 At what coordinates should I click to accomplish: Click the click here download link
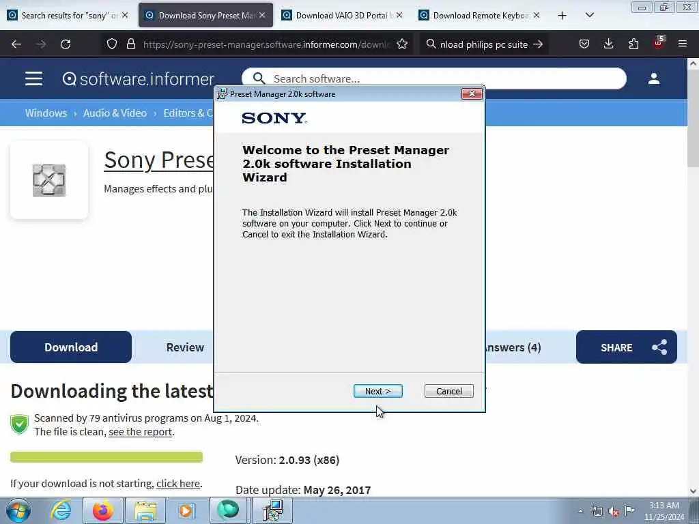178,484
